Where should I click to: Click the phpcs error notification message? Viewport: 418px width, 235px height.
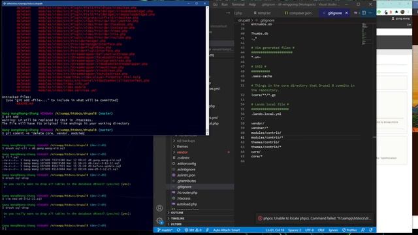pyautogui.click(x=317, y=218)
